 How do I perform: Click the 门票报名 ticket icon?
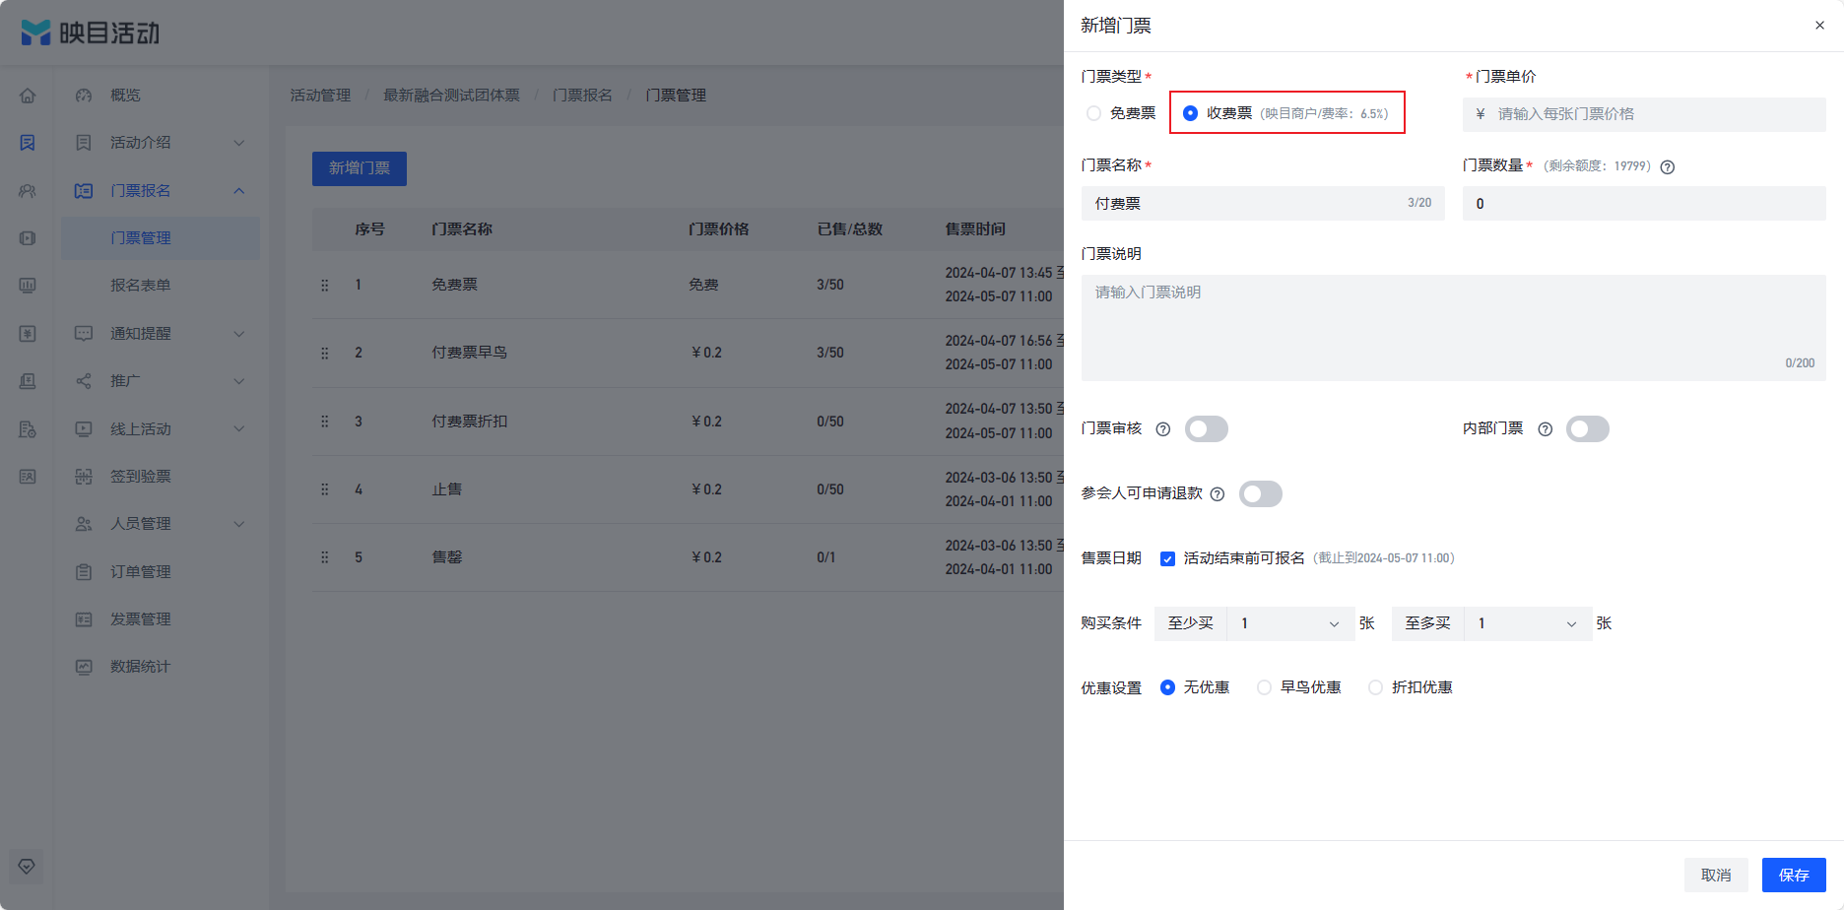tap(84, 191)
